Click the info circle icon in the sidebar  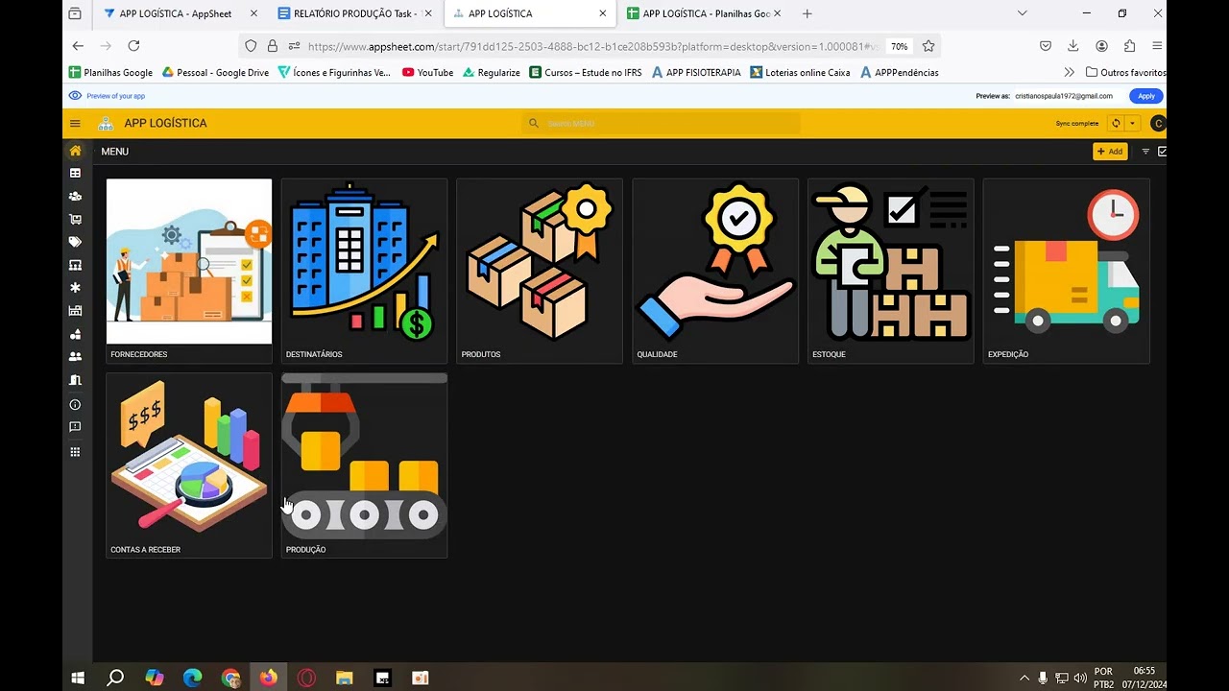pos(75,405)
